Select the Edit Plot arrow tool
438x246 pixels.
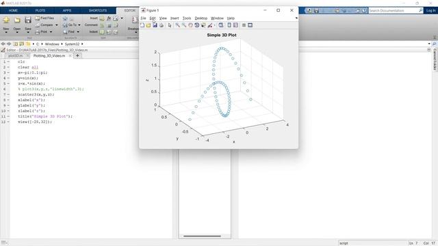(170, 25)
